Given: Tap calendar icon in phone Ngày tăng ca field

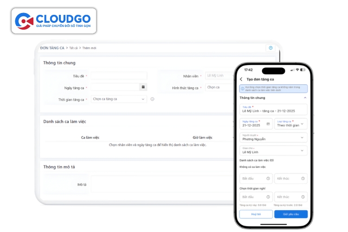Looking at the screenshot, I should point(268,124).
